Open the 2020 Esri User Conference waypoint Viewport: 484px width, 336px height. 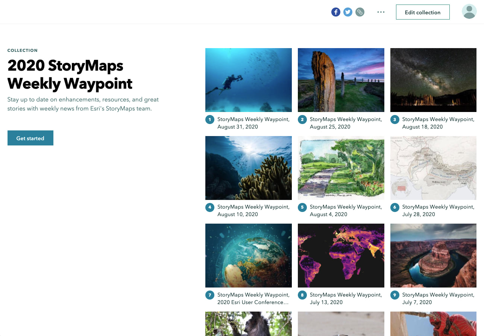253,298
